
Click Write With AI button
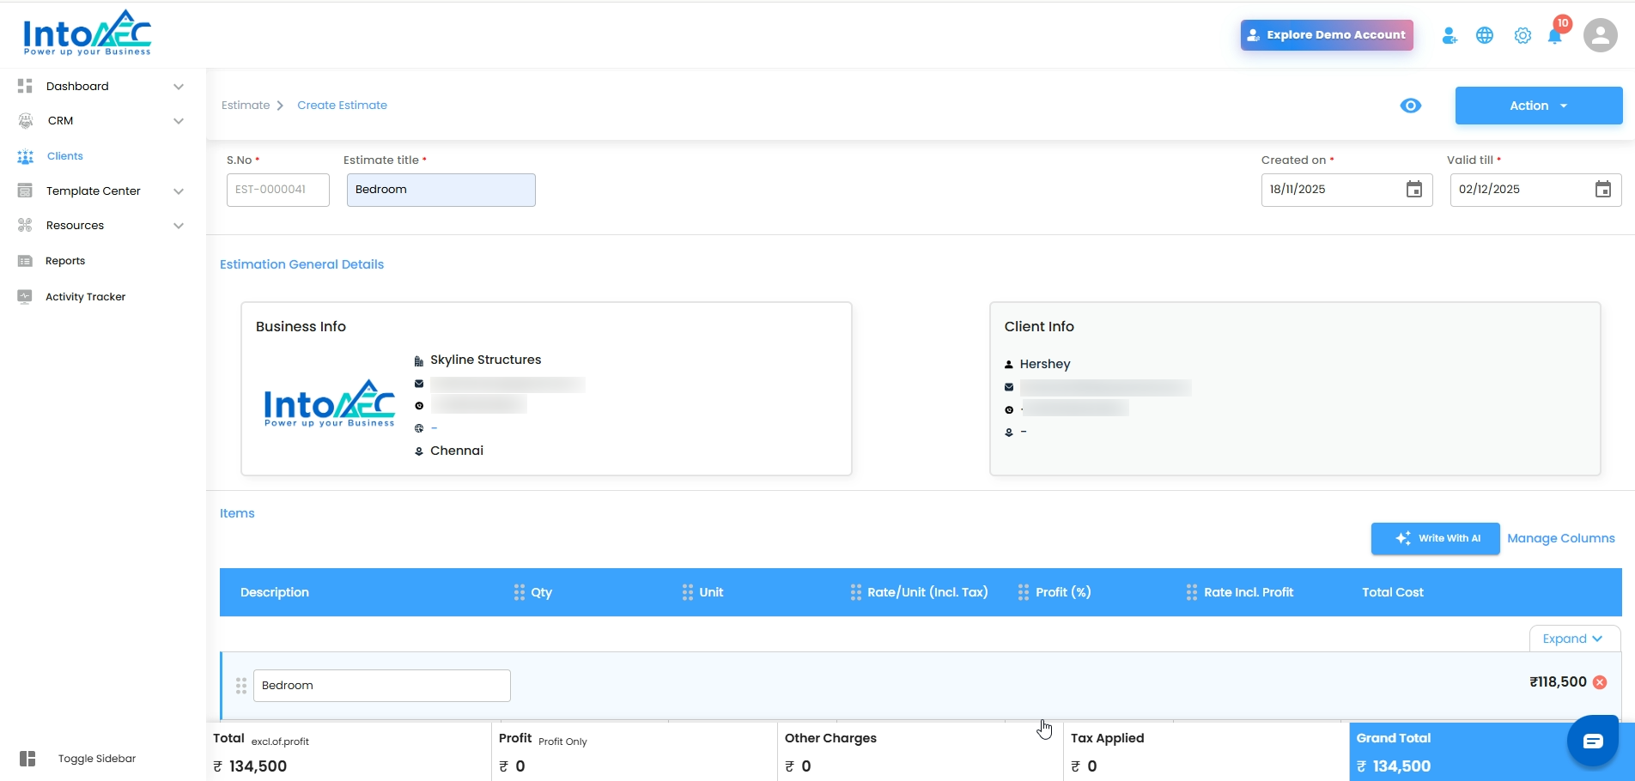(x=1436, y=538)
